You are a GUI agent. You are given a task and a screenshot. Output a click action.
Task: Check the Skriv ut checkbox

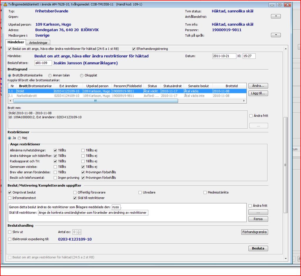click(10, 232)
